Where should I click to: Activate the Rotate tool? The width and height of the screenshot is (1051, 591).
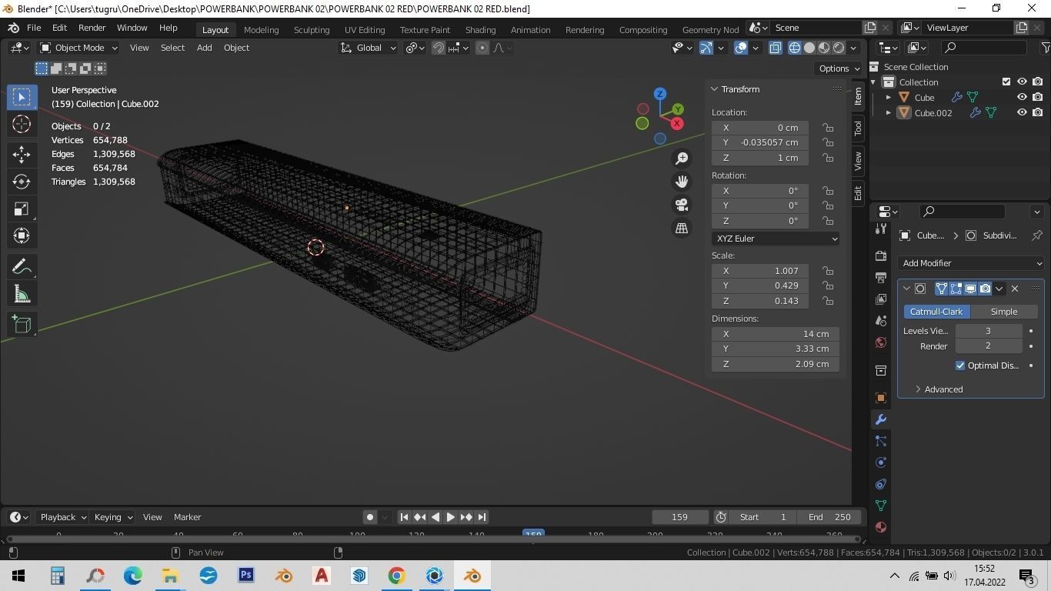pyautogui.click(x=22, y=182)
